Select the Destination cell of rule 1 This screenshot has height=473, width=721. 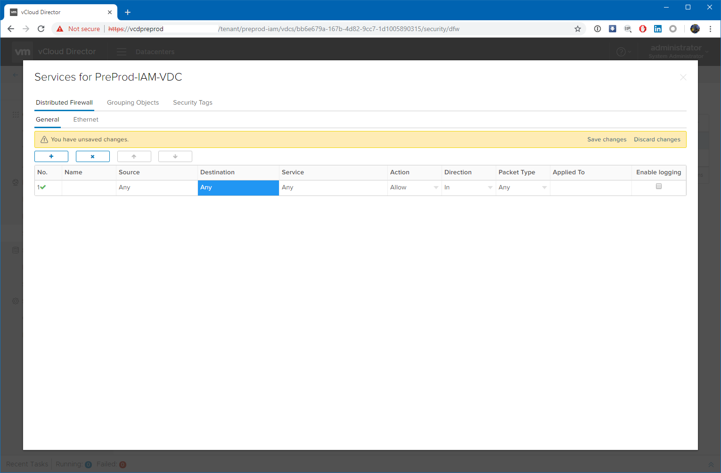[x=238, y=188]
